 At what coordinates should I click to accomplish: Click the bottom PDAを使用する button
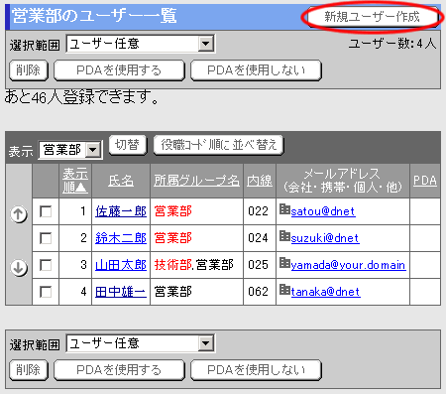(x=119, y=370)
